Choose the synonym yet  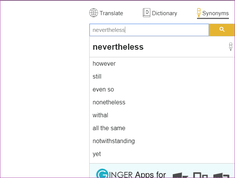tap(97, 154)
